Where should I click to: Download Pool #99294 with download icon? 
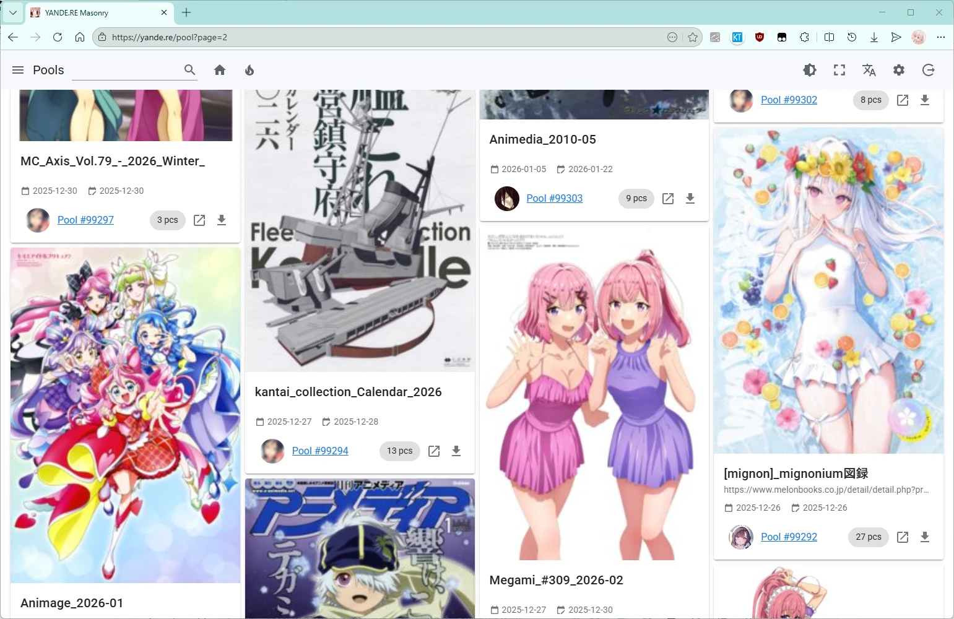[x=456, y=451]
